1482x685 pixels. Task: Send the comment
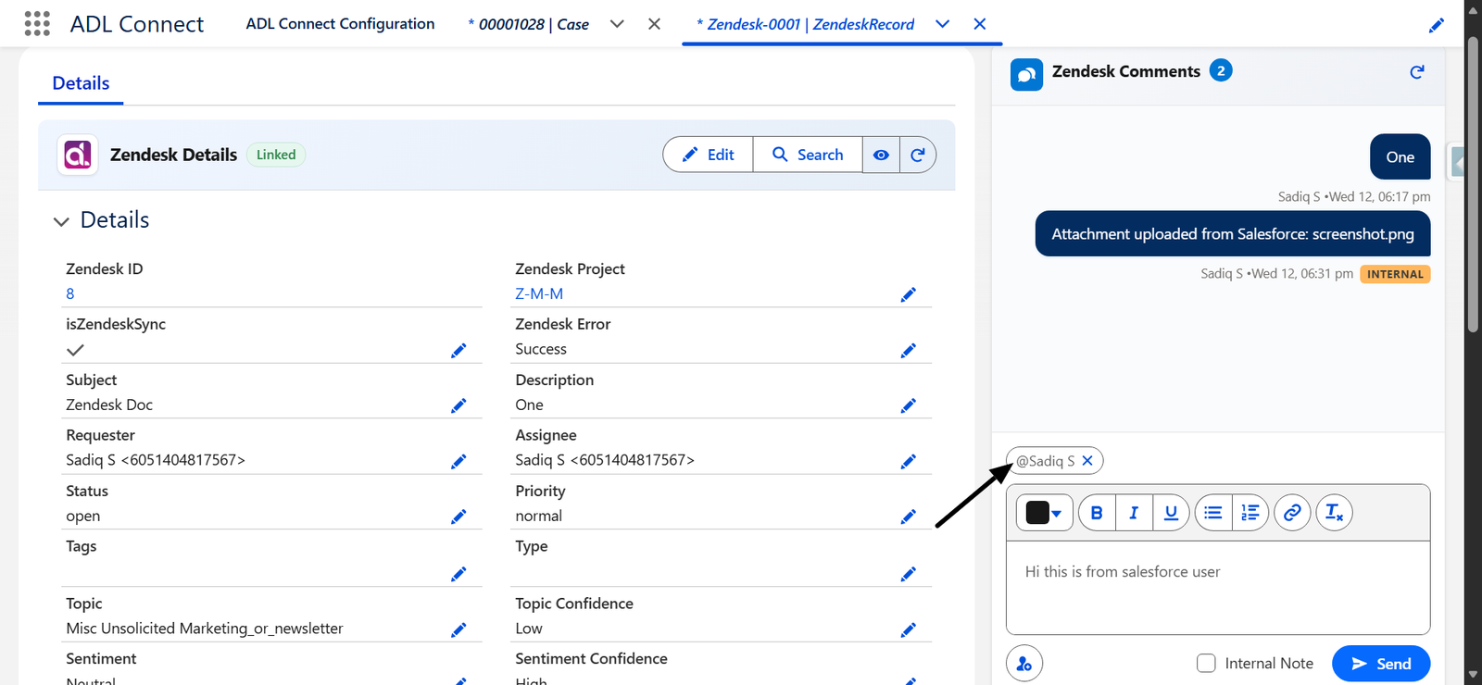coord(1381,664)
